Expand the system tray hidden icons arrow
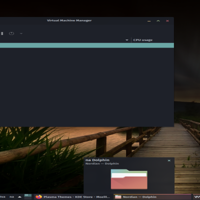The image size is (200, 200). click(x=19, y=197)
